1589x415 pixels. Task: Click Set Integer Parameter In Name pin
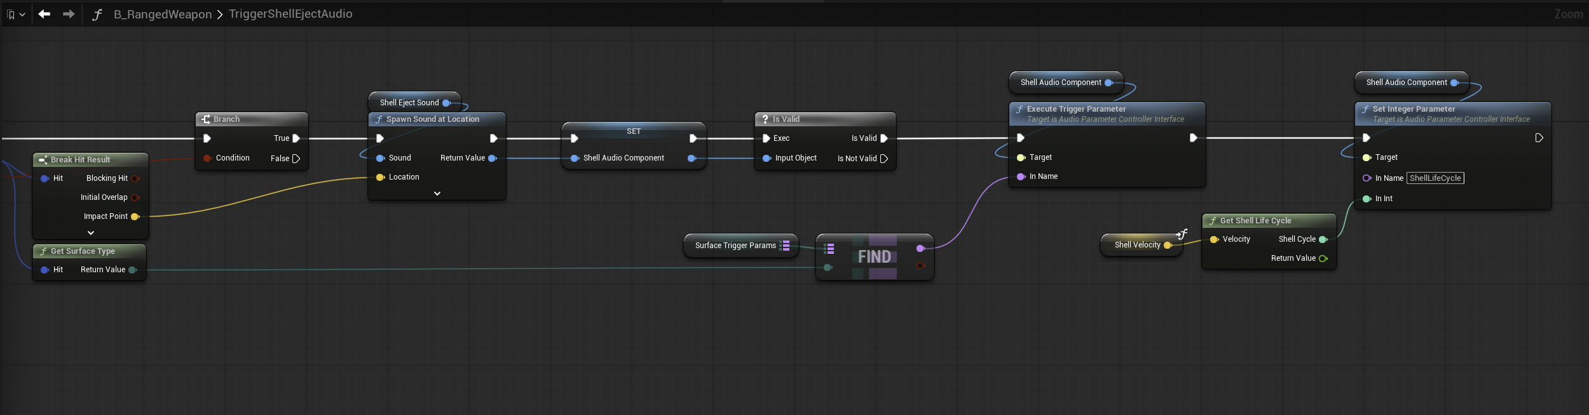coord(1367,178)
